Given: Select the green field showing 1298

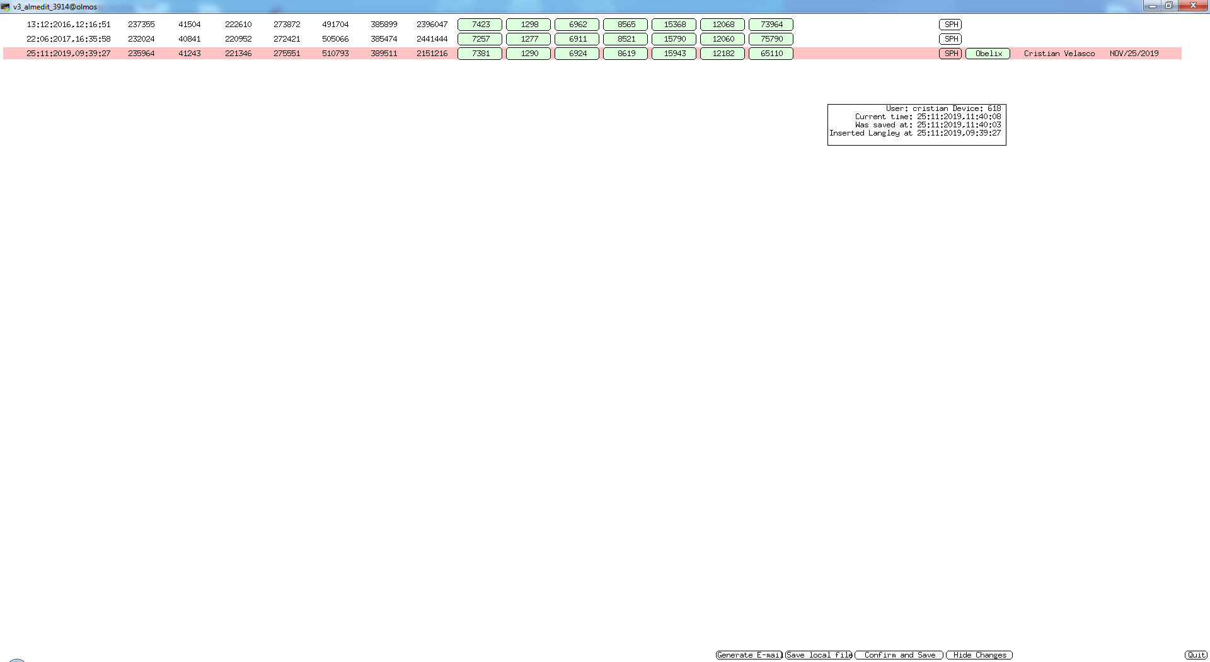Looking at the screenshot, I should (x=529, y=25).
